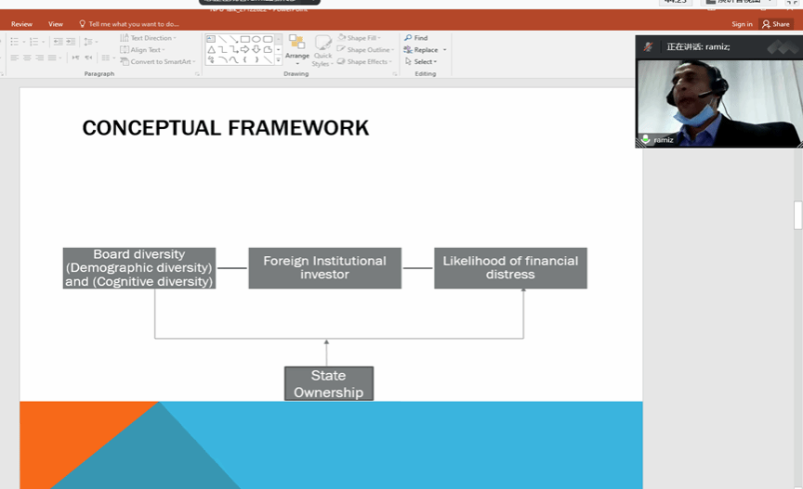The height and width of the screenshot is (489, 803).
Task: Open the Select dropdown in Editing
Action: [421, 61]
